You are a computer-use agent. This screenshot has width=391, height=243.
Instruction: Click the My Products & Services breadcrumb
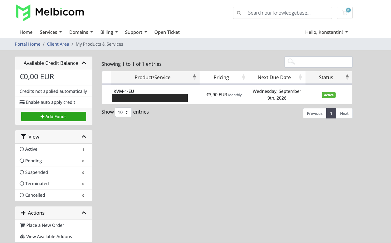tap(99, 44)
